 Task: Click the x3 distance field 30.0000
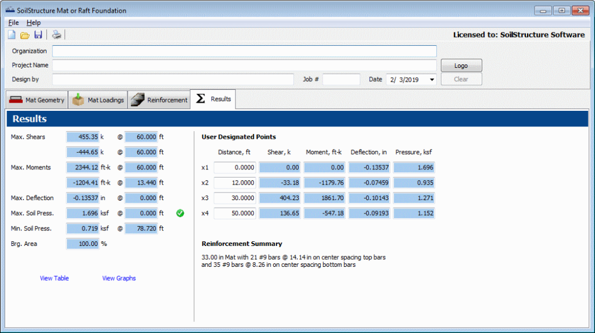[x=235, y=198]
